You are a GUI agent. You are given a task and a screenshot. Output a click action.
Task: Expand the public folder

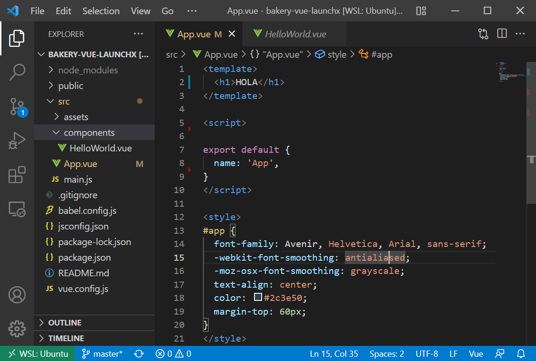coord(95,86)
